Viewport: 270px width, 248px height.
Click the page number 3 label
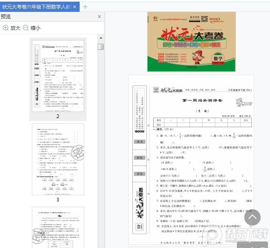(x=58, y=200)
